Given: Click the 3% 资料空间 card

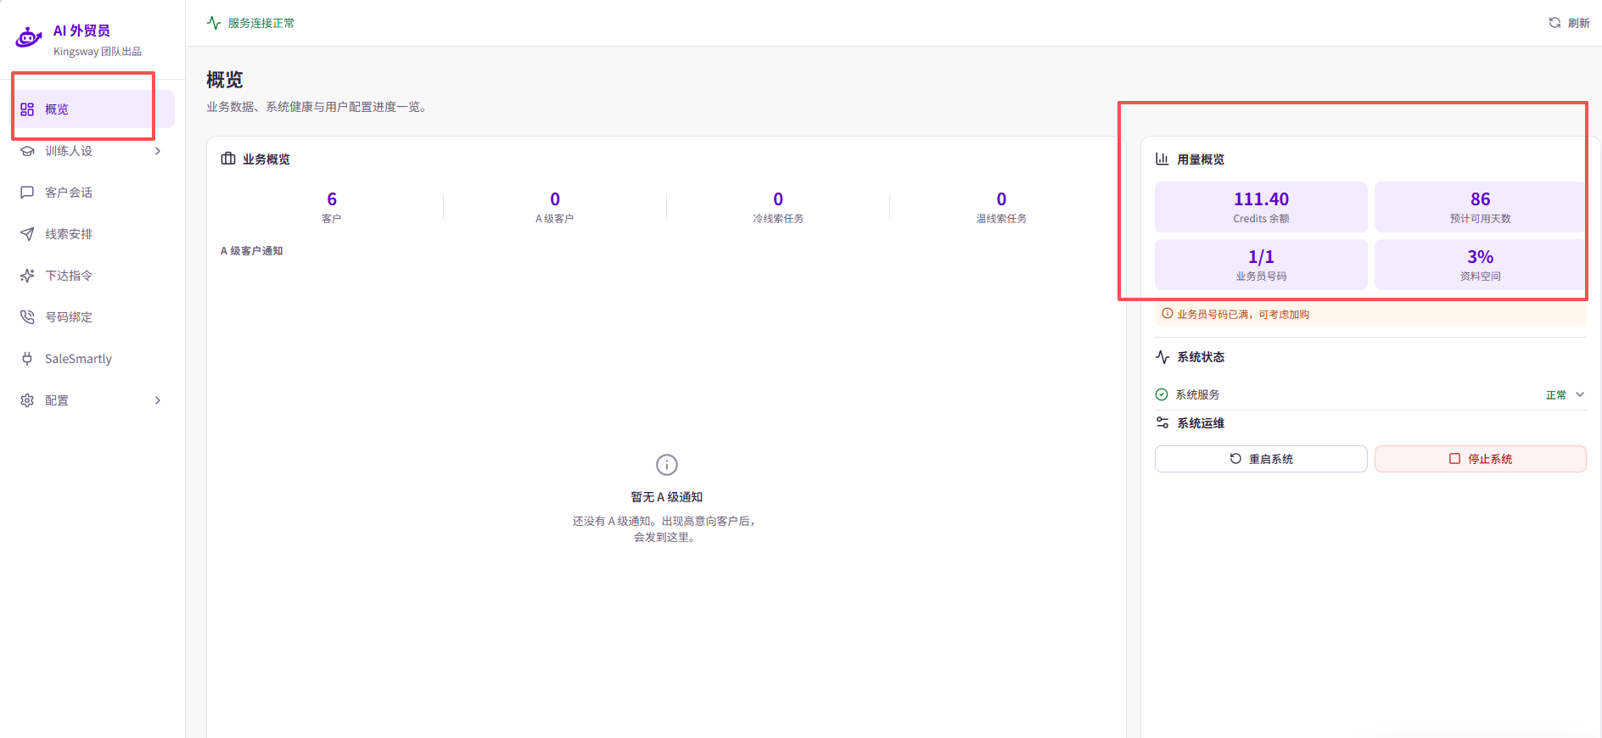Looking at the screenshot, I should [1481, 265].
